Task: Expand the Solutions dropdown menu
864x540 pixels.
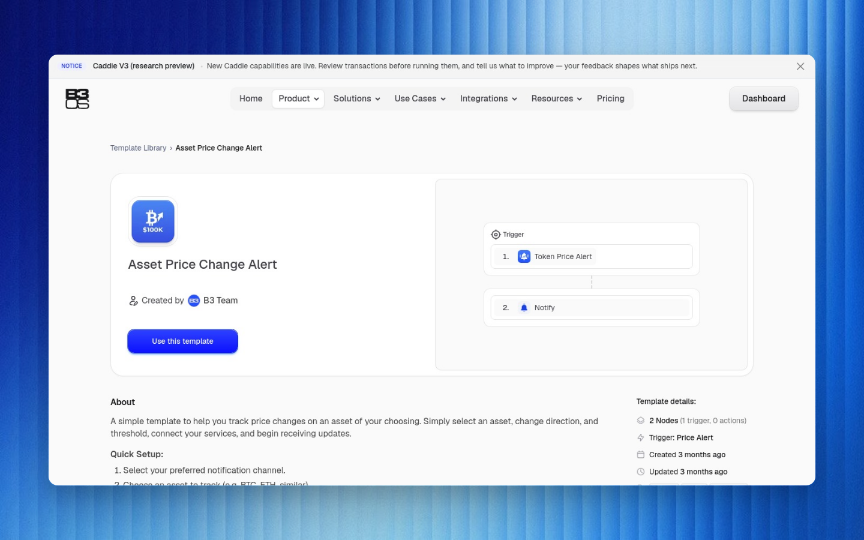Action: (x=356, y=99)
